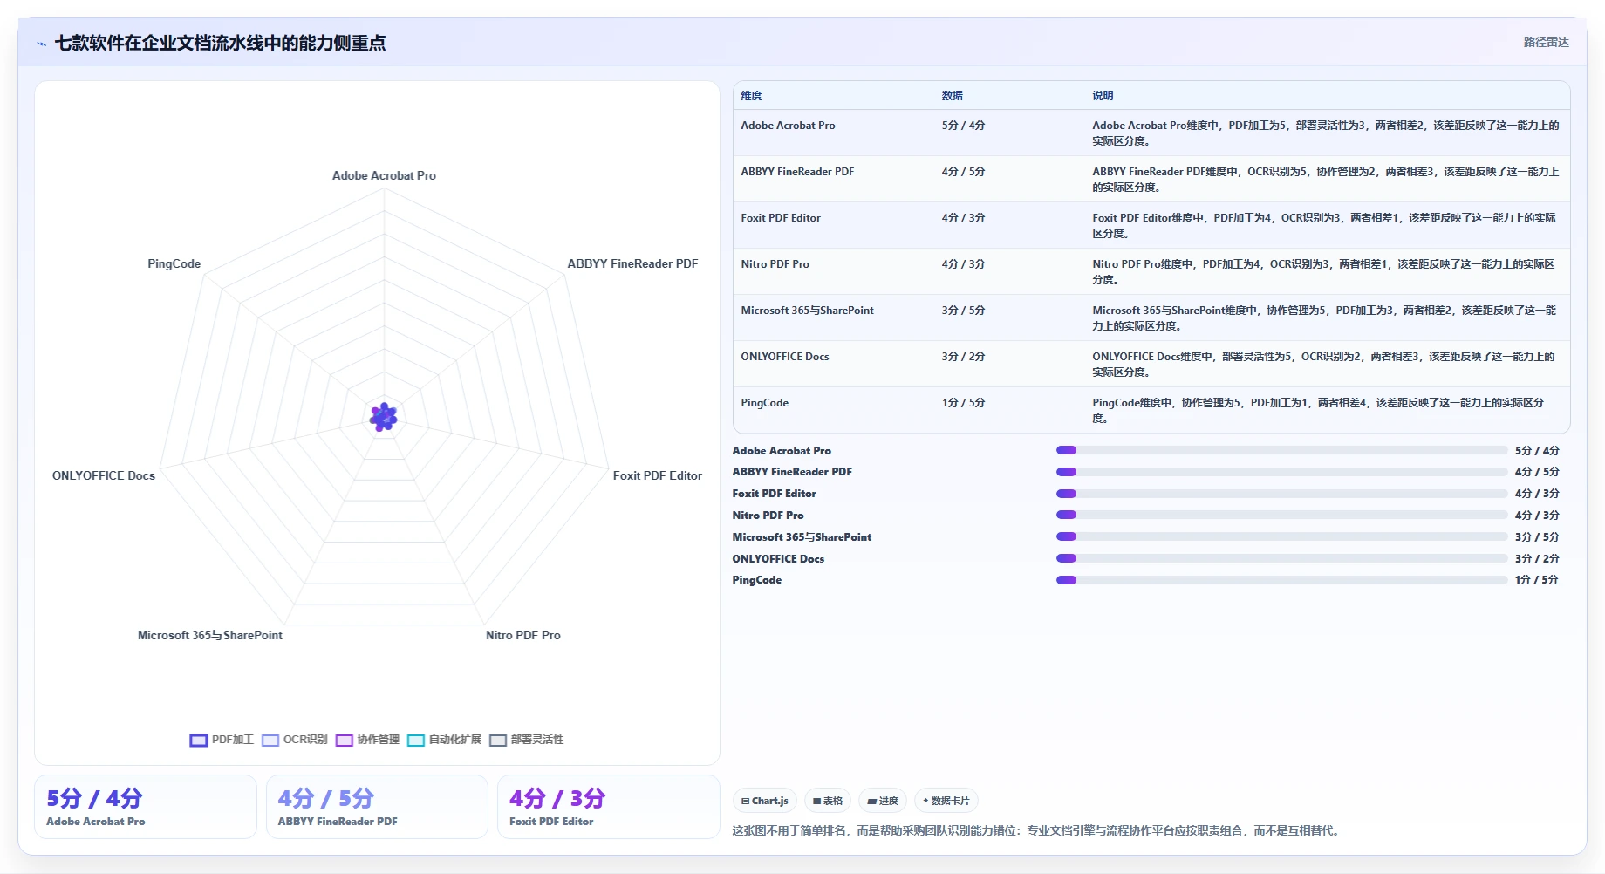Toggle the 协作管理 legend series
The width and height of the screenshot is (1605, 874).
(367, 740)
